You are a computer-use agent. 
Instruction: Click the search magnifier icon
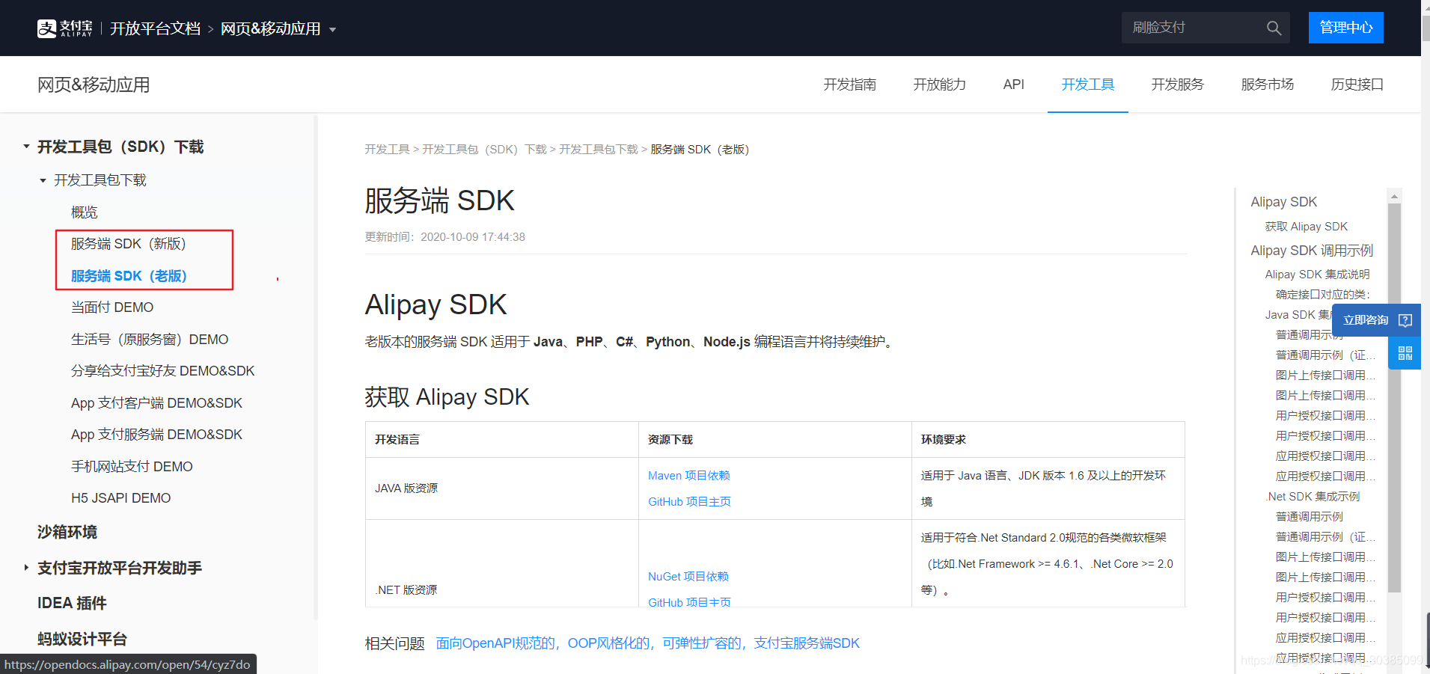pos(1274,28)
